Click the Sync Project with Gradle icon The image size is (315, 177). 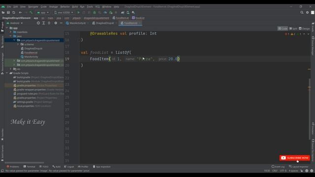coord(123,12)
